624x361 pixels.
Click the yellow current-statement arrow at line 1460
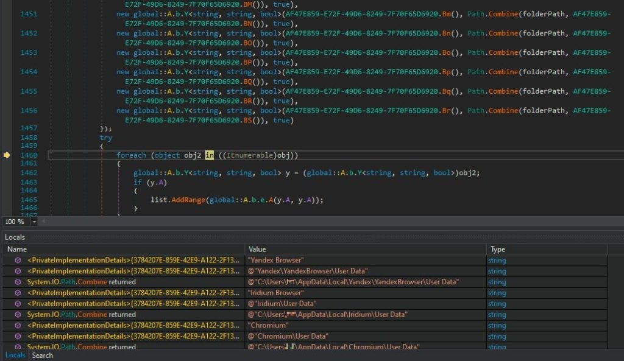click(x=7, y=155)
